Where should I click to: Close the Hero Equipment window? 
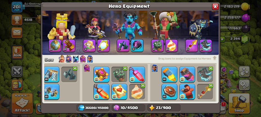point(215,7)
